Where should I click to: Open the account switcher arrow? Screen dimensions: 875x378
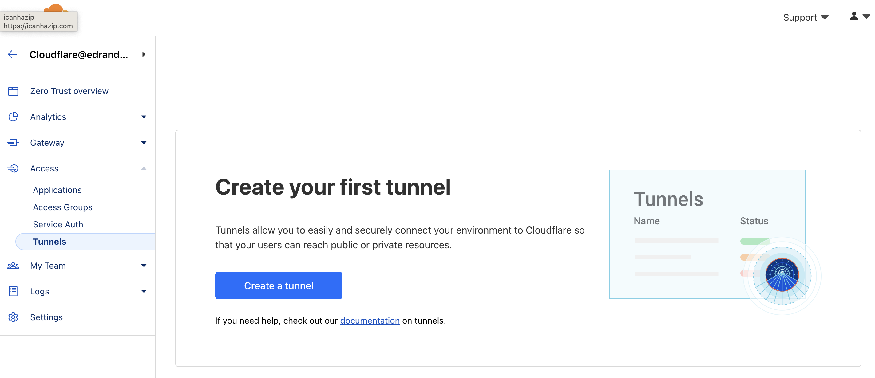tap(144, 54)
